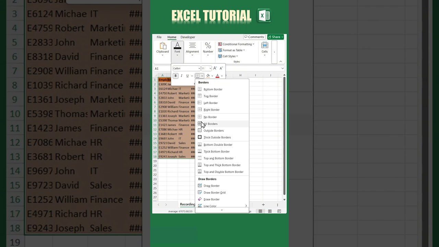Select the Erase Border eraser tool

222,200
